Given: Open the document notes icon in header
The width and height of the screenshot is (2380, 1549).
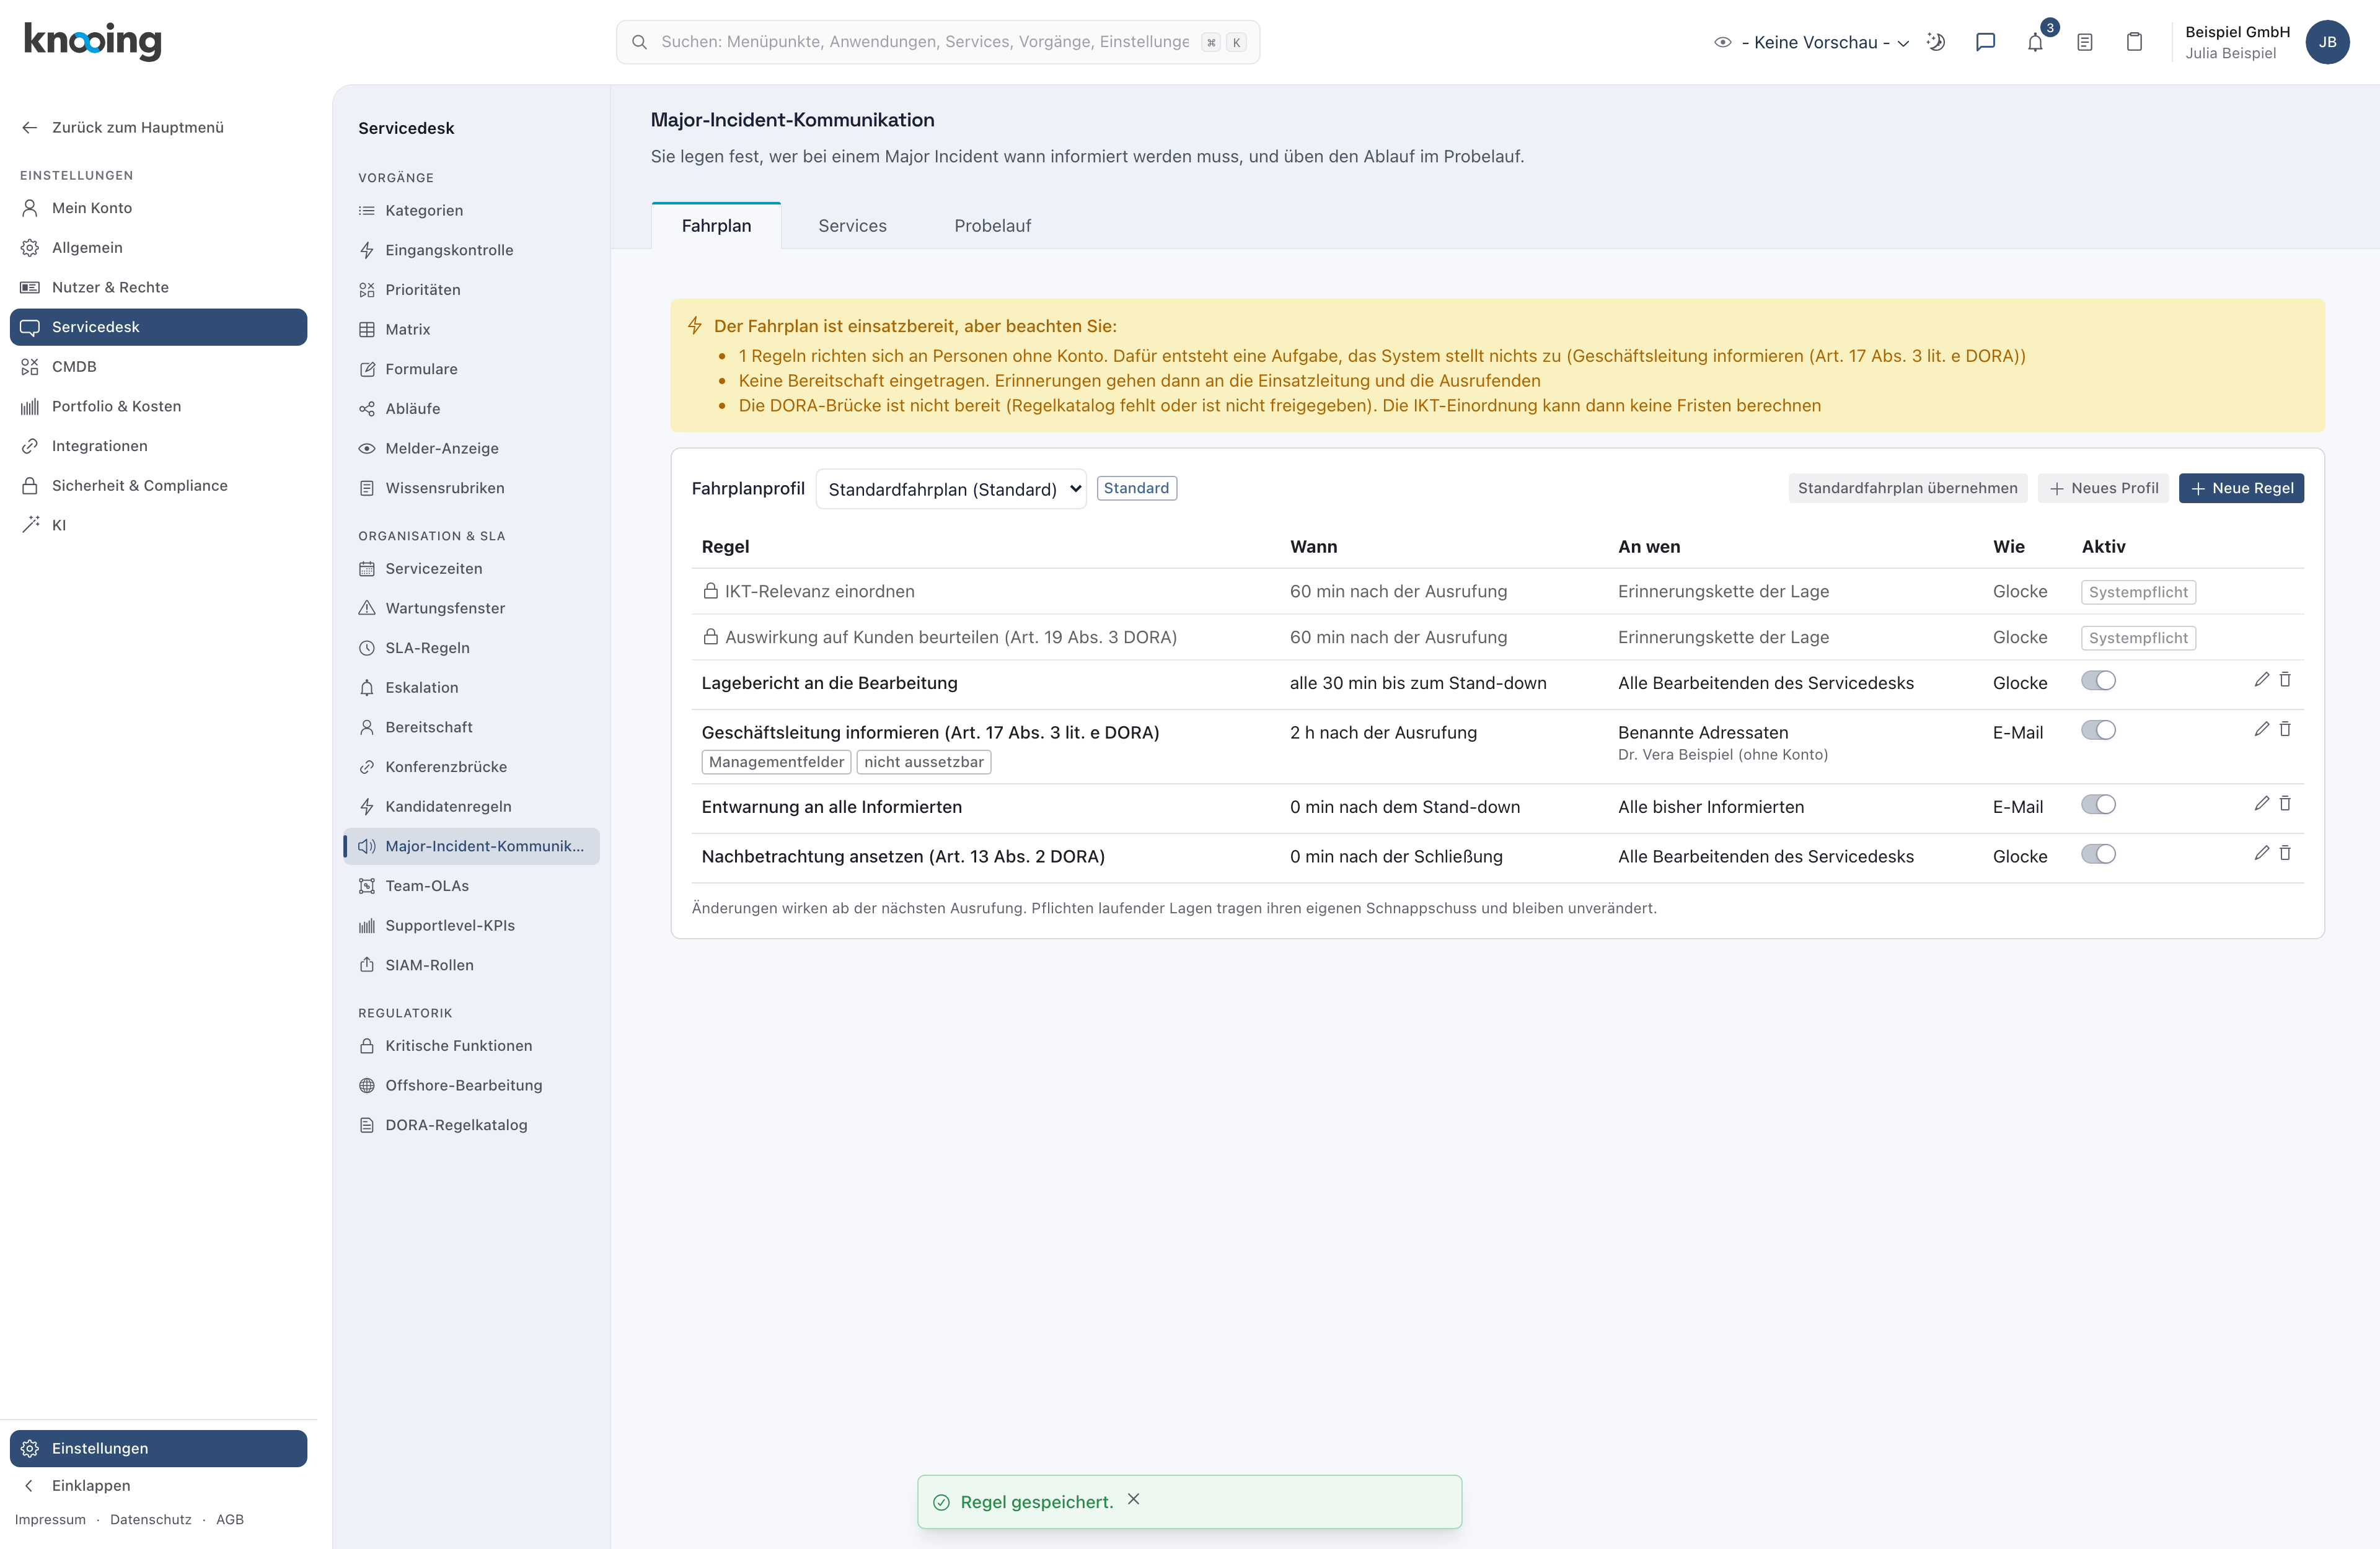Looking at the screenshot, I should point(2085,42).
